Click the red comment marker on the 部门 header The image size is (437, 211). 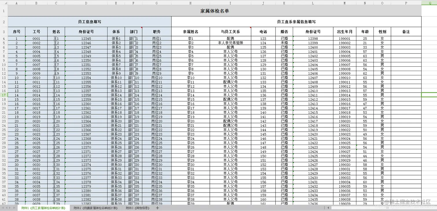tap(141, 28)
